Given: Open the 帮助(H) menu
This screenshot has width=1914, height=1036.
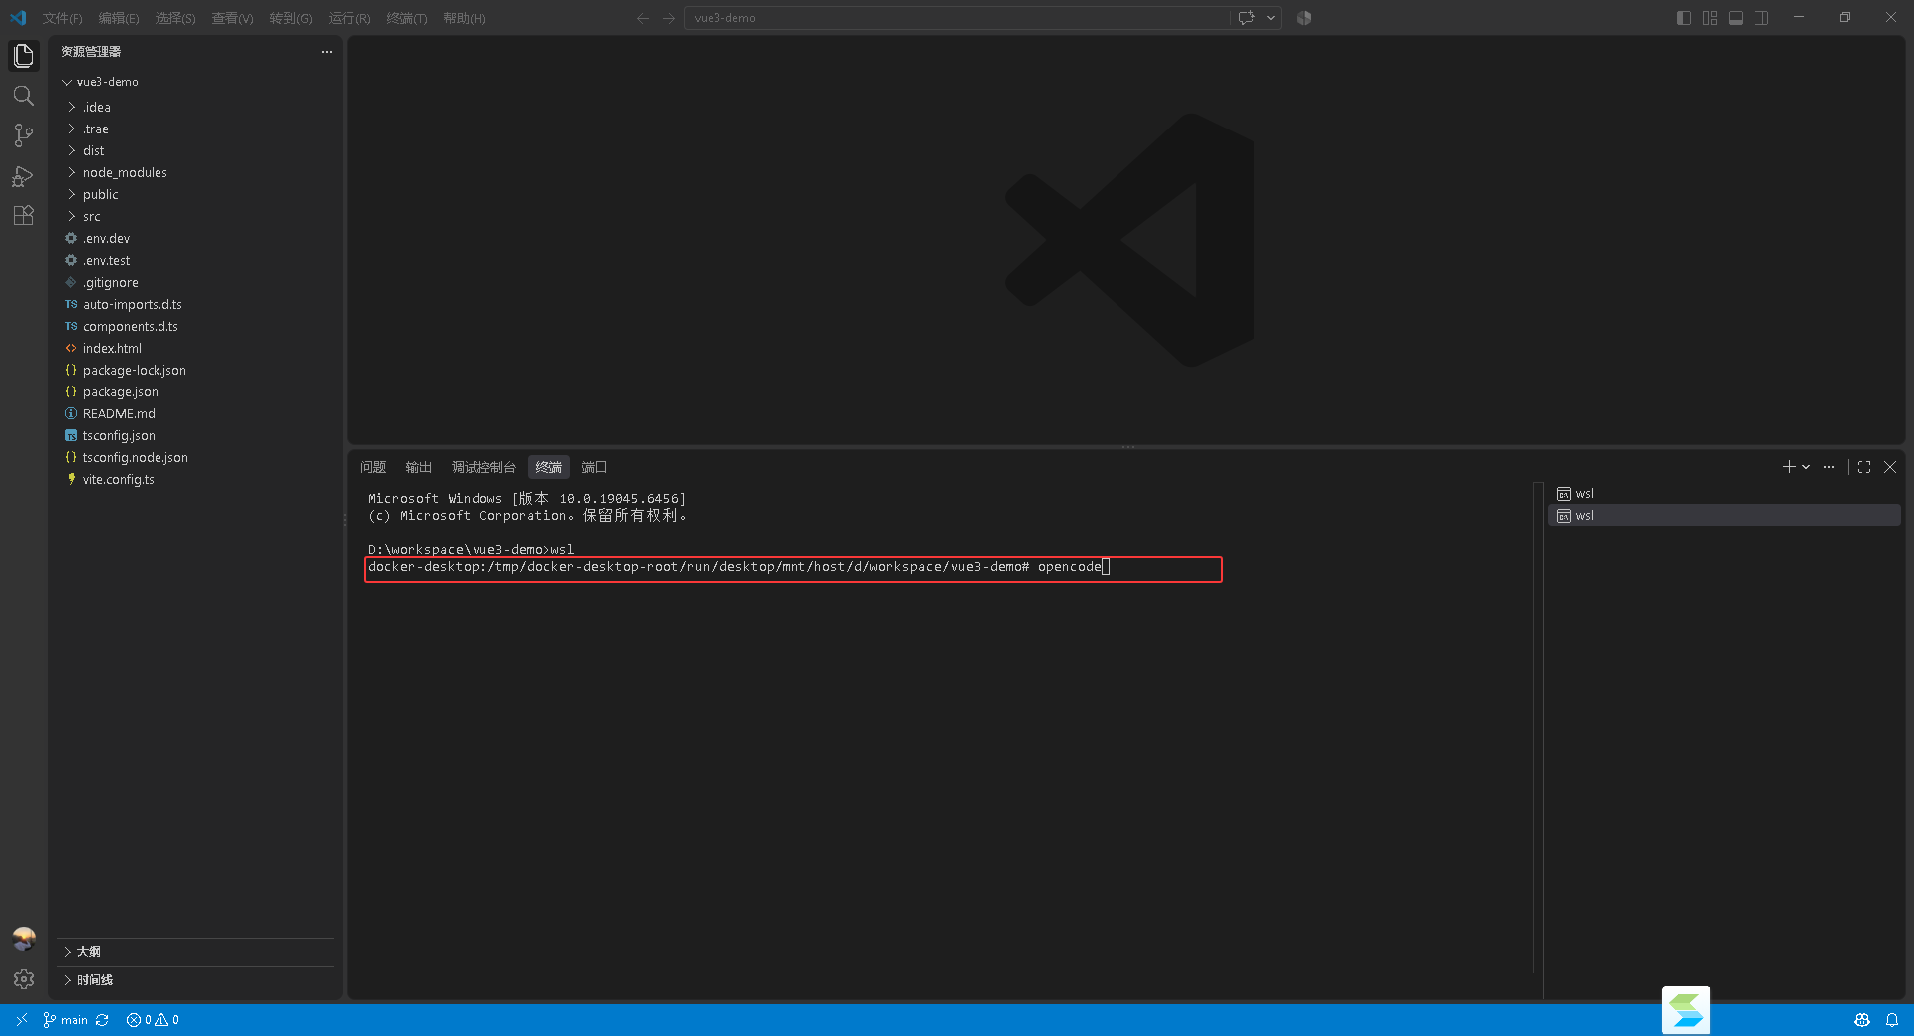Looking at the screenshot, I should [x=465, y=18].
